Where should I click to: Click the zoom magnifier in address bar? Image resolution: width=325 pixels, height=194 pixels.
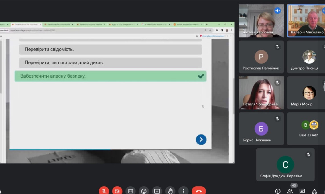206,30
